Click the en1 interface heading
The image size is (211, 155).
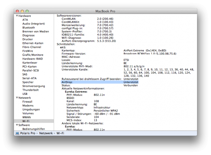(x=63, y=47)
